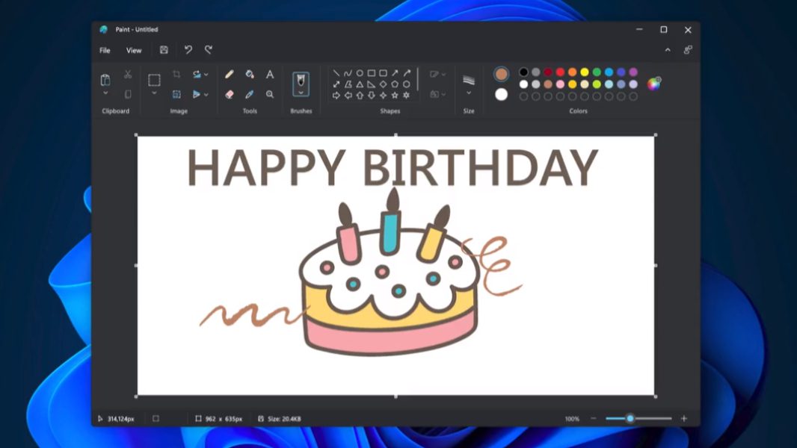This screenshot has height=448, width=797.
Task: Pick the Oval shape
Action: (x=360, y=73)
